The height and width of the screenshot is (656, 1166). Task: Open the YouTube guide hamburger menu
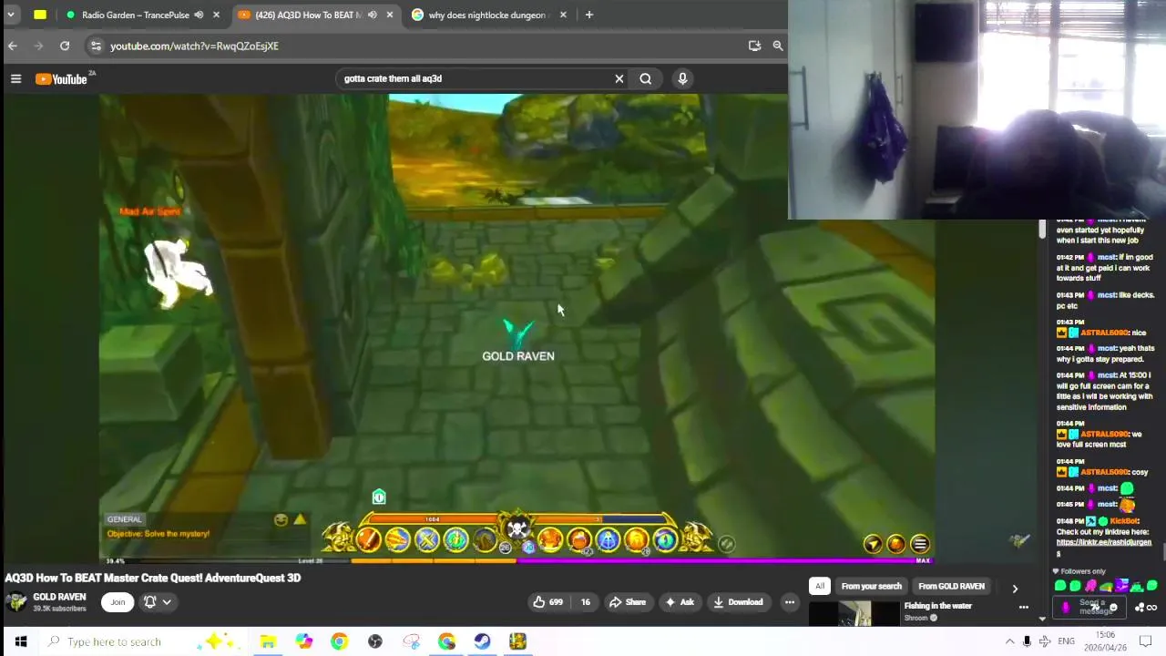click(x=15, y=79)
